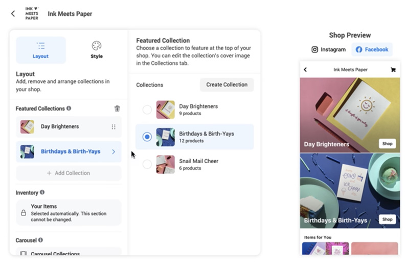409x263 pixels.
Task: Click the pink Items for You product thumbnail
Action: pyautogui.click(x=375, y=248)
